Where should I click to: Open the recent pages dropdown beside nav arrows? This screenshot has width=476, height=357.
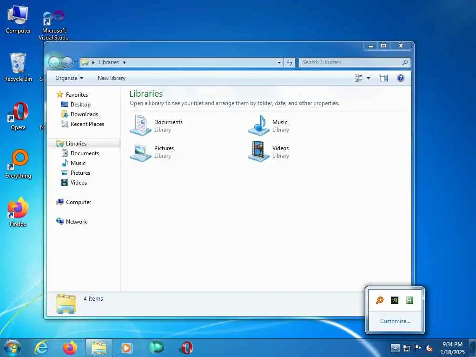click(76, 63)
